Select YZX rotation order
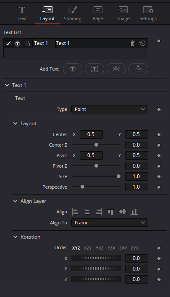 (111, 248)
